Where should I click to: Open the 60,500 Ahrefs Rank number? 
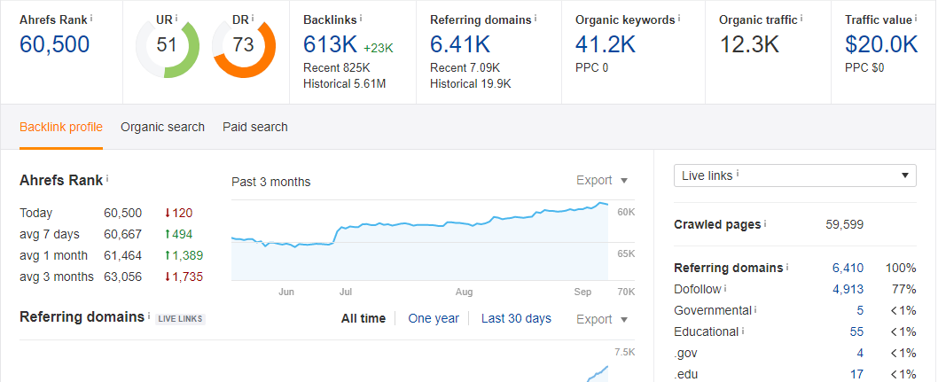pos(54,44)
